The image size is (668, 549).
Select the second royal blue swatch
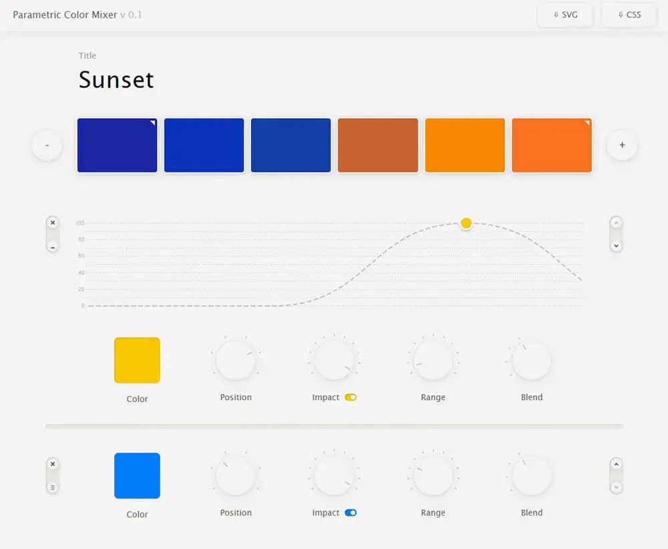click(x=204, y=145)
